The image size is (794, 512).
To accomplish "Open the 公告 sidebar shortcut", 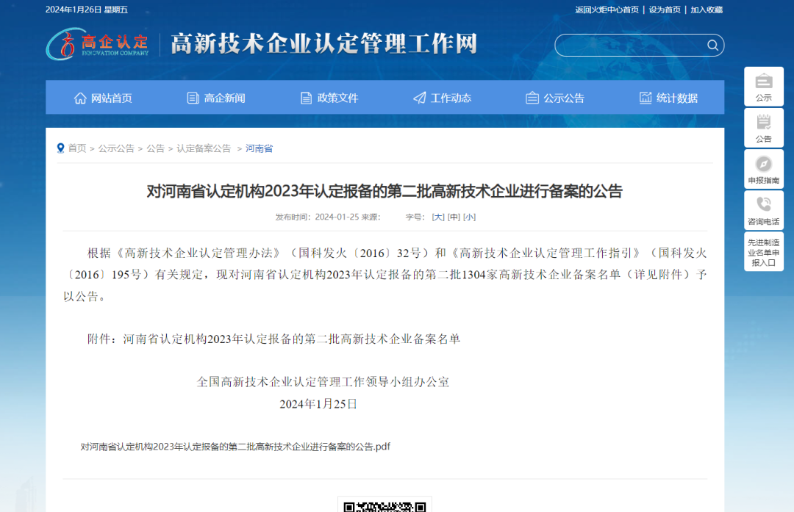I will [764, 128].
